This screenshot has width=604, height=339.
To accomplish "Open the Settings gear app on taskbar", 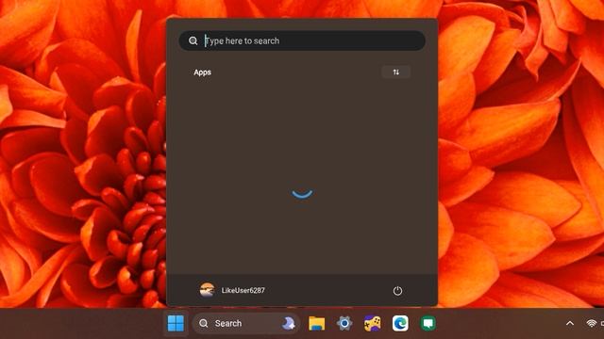I will coord(344,323).
